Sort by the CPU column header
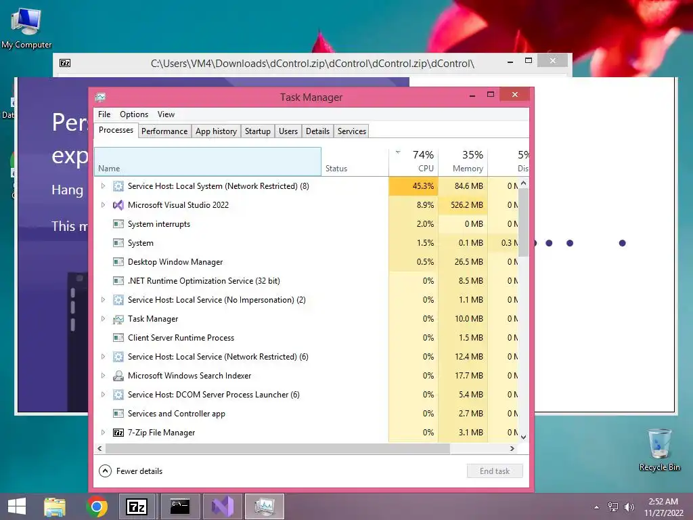 point(413,162)
